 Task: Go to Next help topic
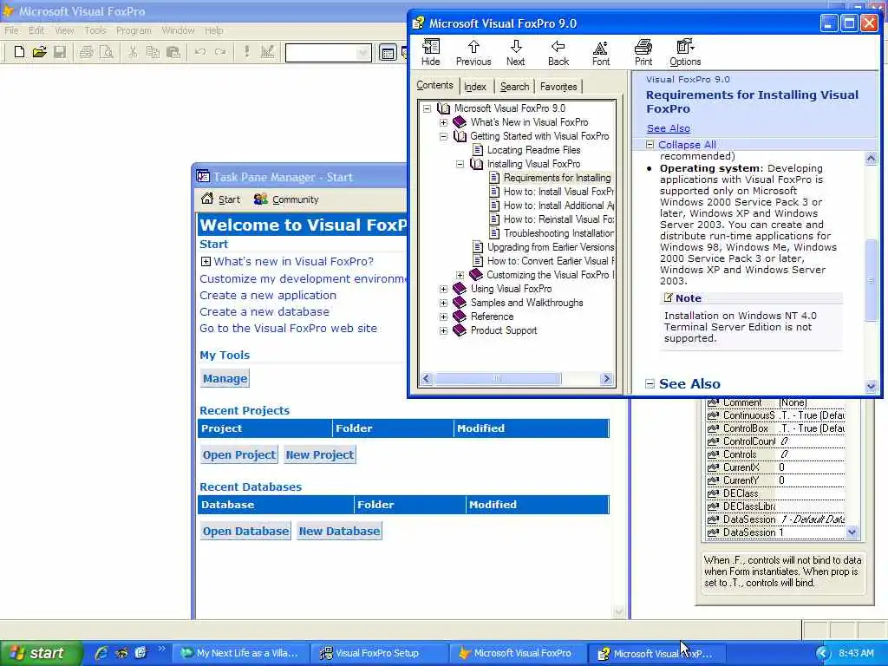click(515, 53)
